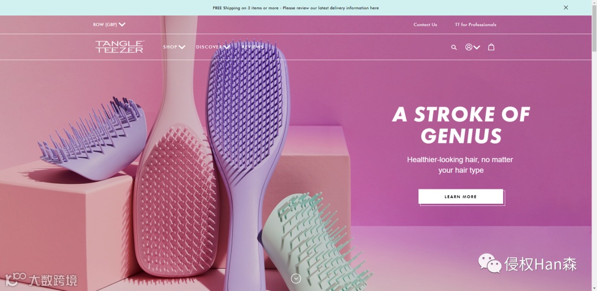Dismiss the free shipping announcement banner
The image size is (597, 291).
coord(566,8)
